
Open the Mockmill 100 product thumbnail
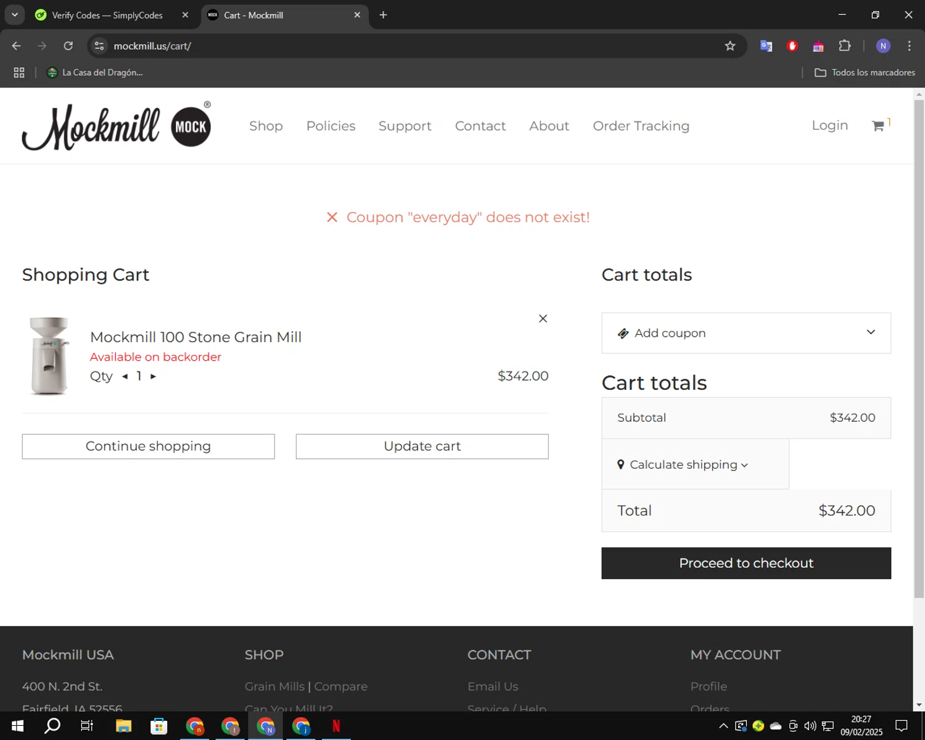pyautogui.click(x=49, y=356)
